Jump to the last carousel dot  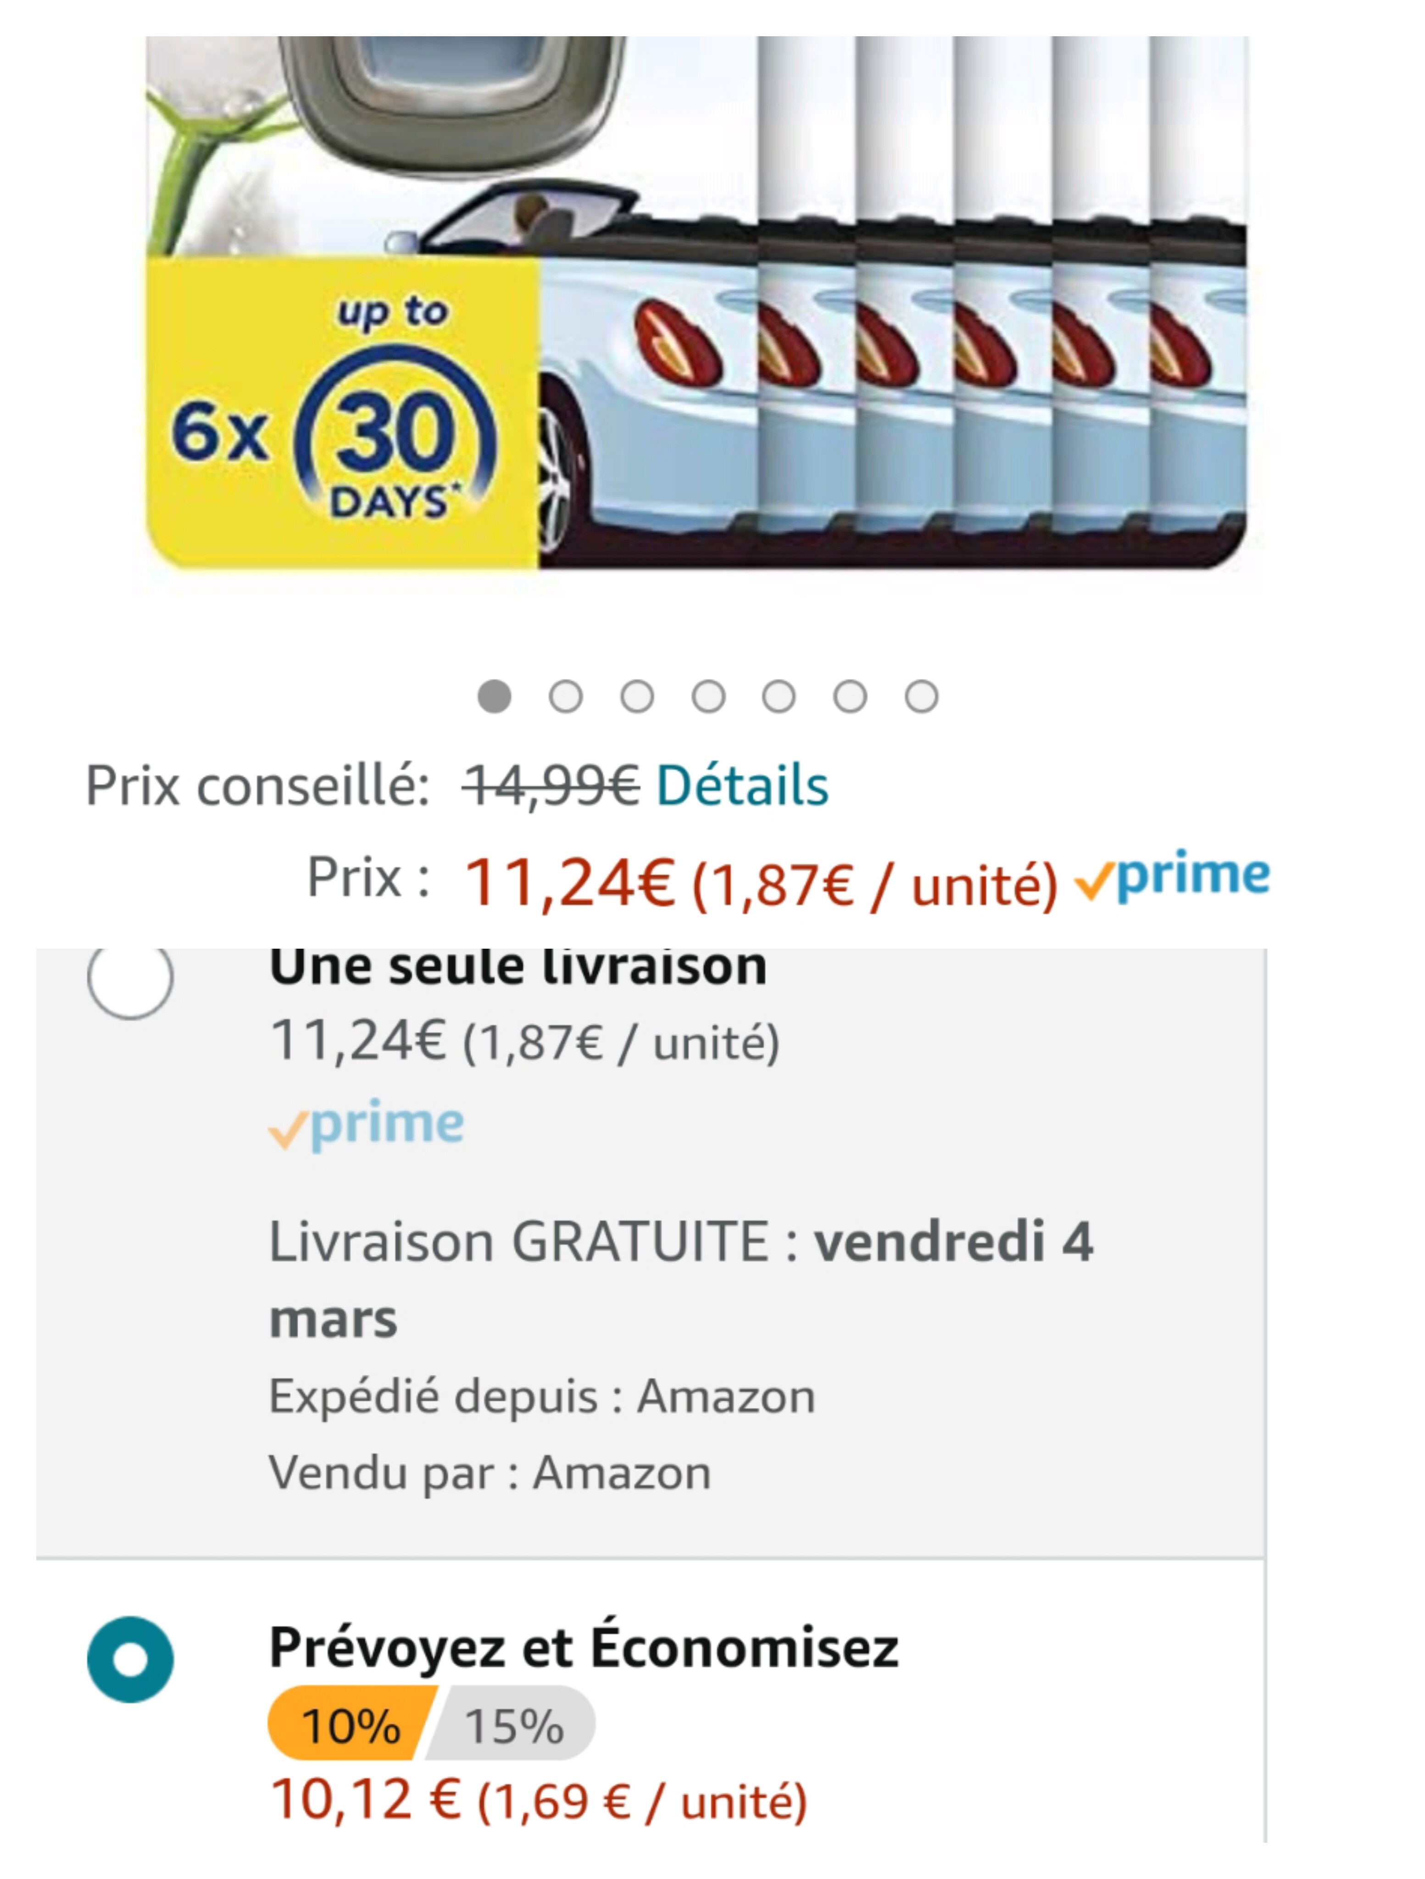click(922, 696)
